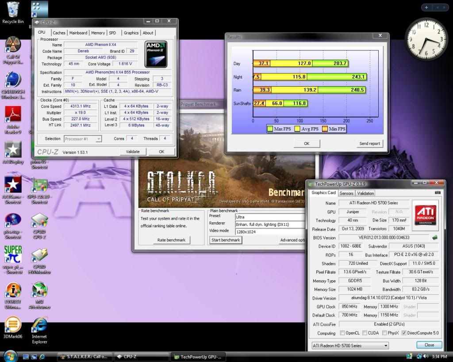Open the 3DMark06 desktop shortcut
This screenshot has height=362, width=453.
click(13, 325)
